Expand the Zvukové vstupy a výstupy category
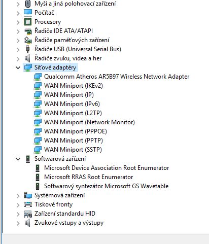 [18, 223]
